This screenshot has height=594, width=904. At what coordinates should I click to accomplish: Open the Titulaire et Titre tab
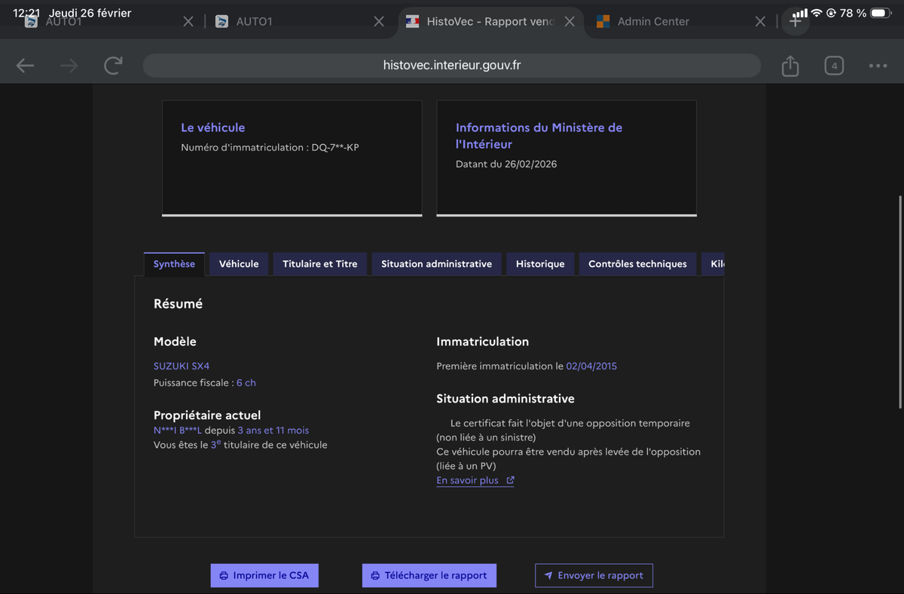pos(320,264)
